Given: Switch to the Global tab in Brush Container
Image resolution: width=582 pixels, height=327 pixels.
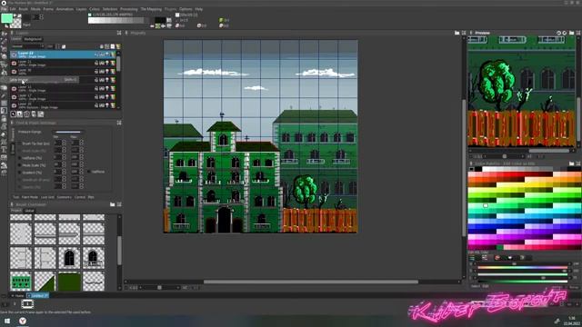Looking at the screenshot, I should point(29,211).
